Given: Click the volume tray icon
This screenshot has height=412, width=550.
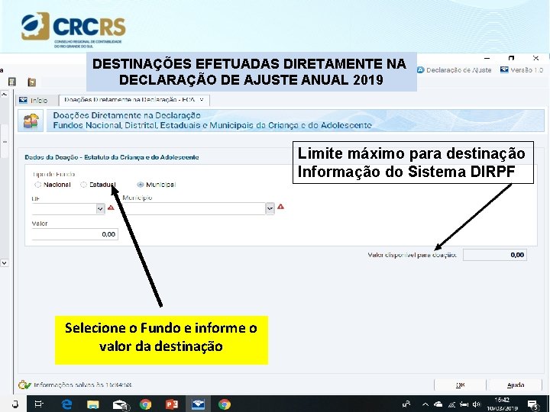Looking at the screenshot, I should click(477, 404).
